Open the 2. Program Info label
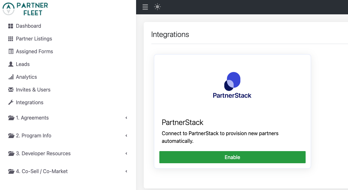The width and height of the screenshot is (348, 190). tap(33, 135)
